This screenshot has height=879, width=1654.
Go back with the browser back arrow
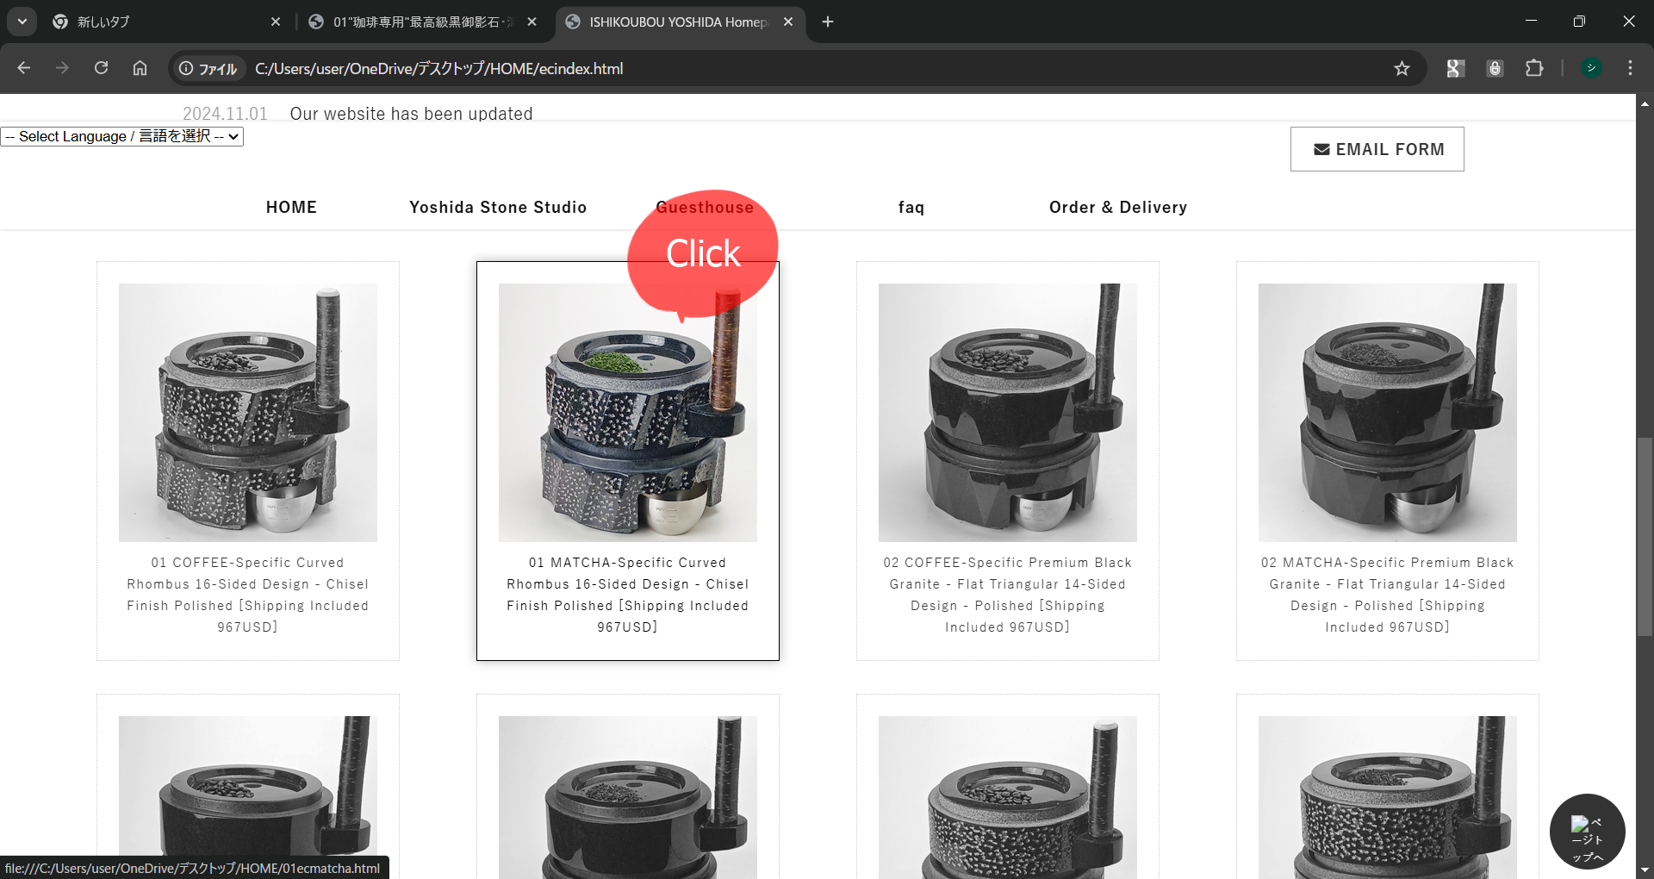(24, 68)
